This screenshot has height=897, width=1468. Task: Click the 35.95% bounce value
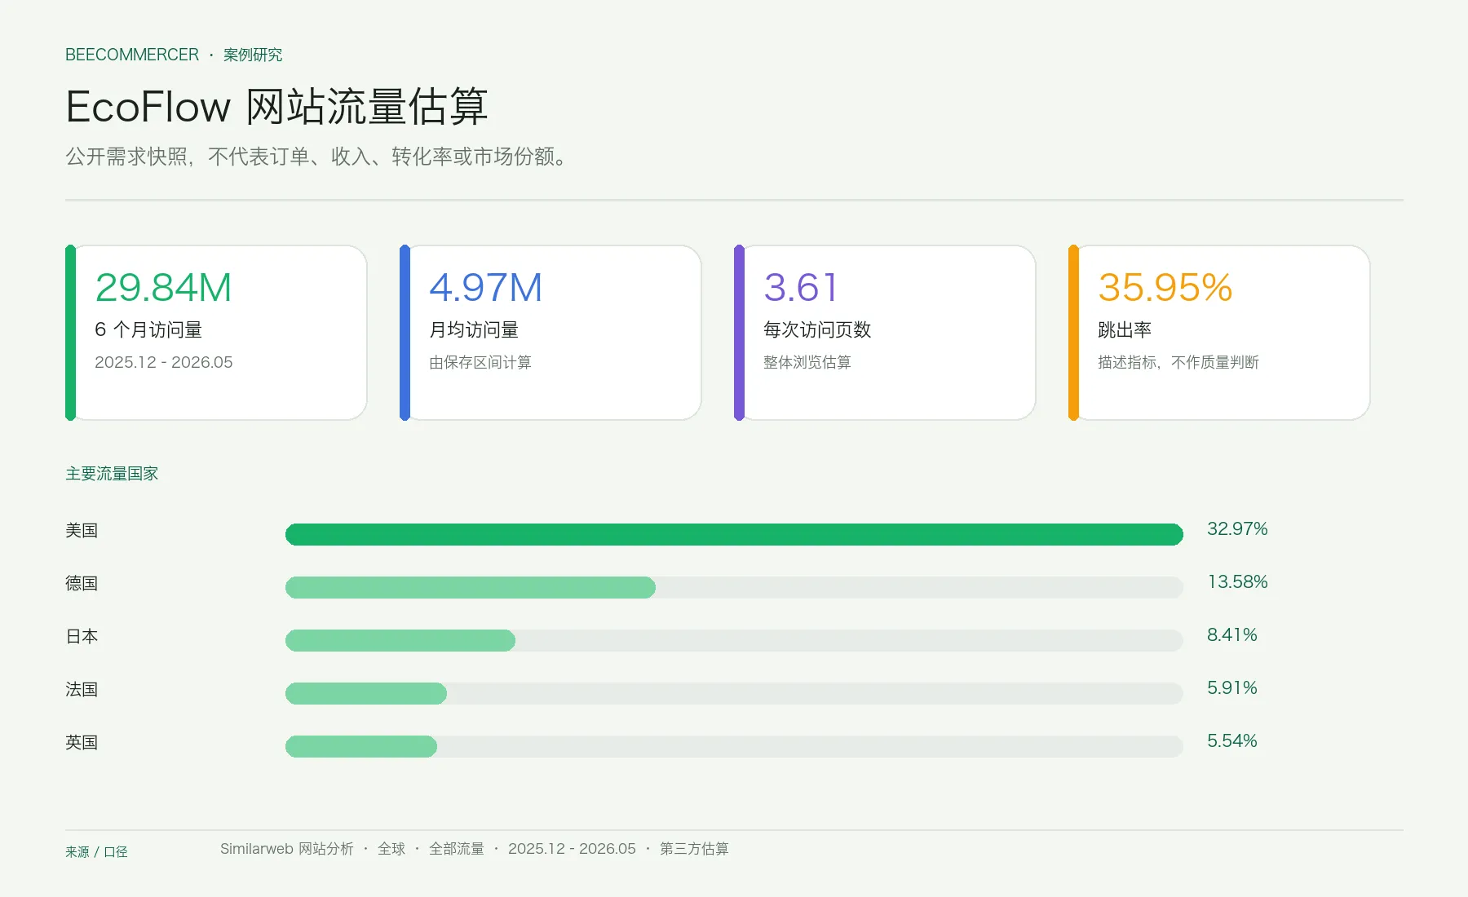pos(1165,287)
